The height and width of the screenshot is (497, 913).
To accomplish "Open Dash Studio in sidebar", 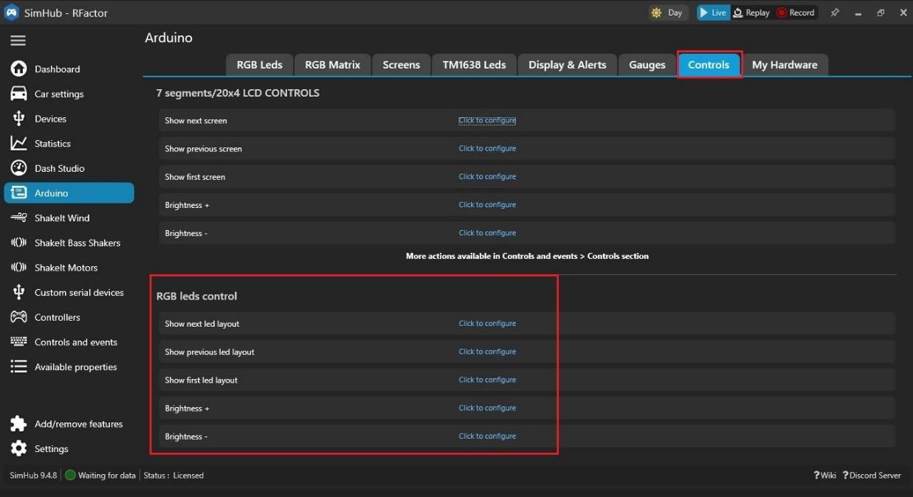I will pos(59,168).
